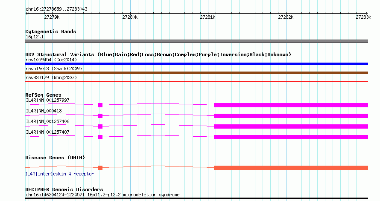Open the IL4R|interleukin 4 receptor link

60,174
